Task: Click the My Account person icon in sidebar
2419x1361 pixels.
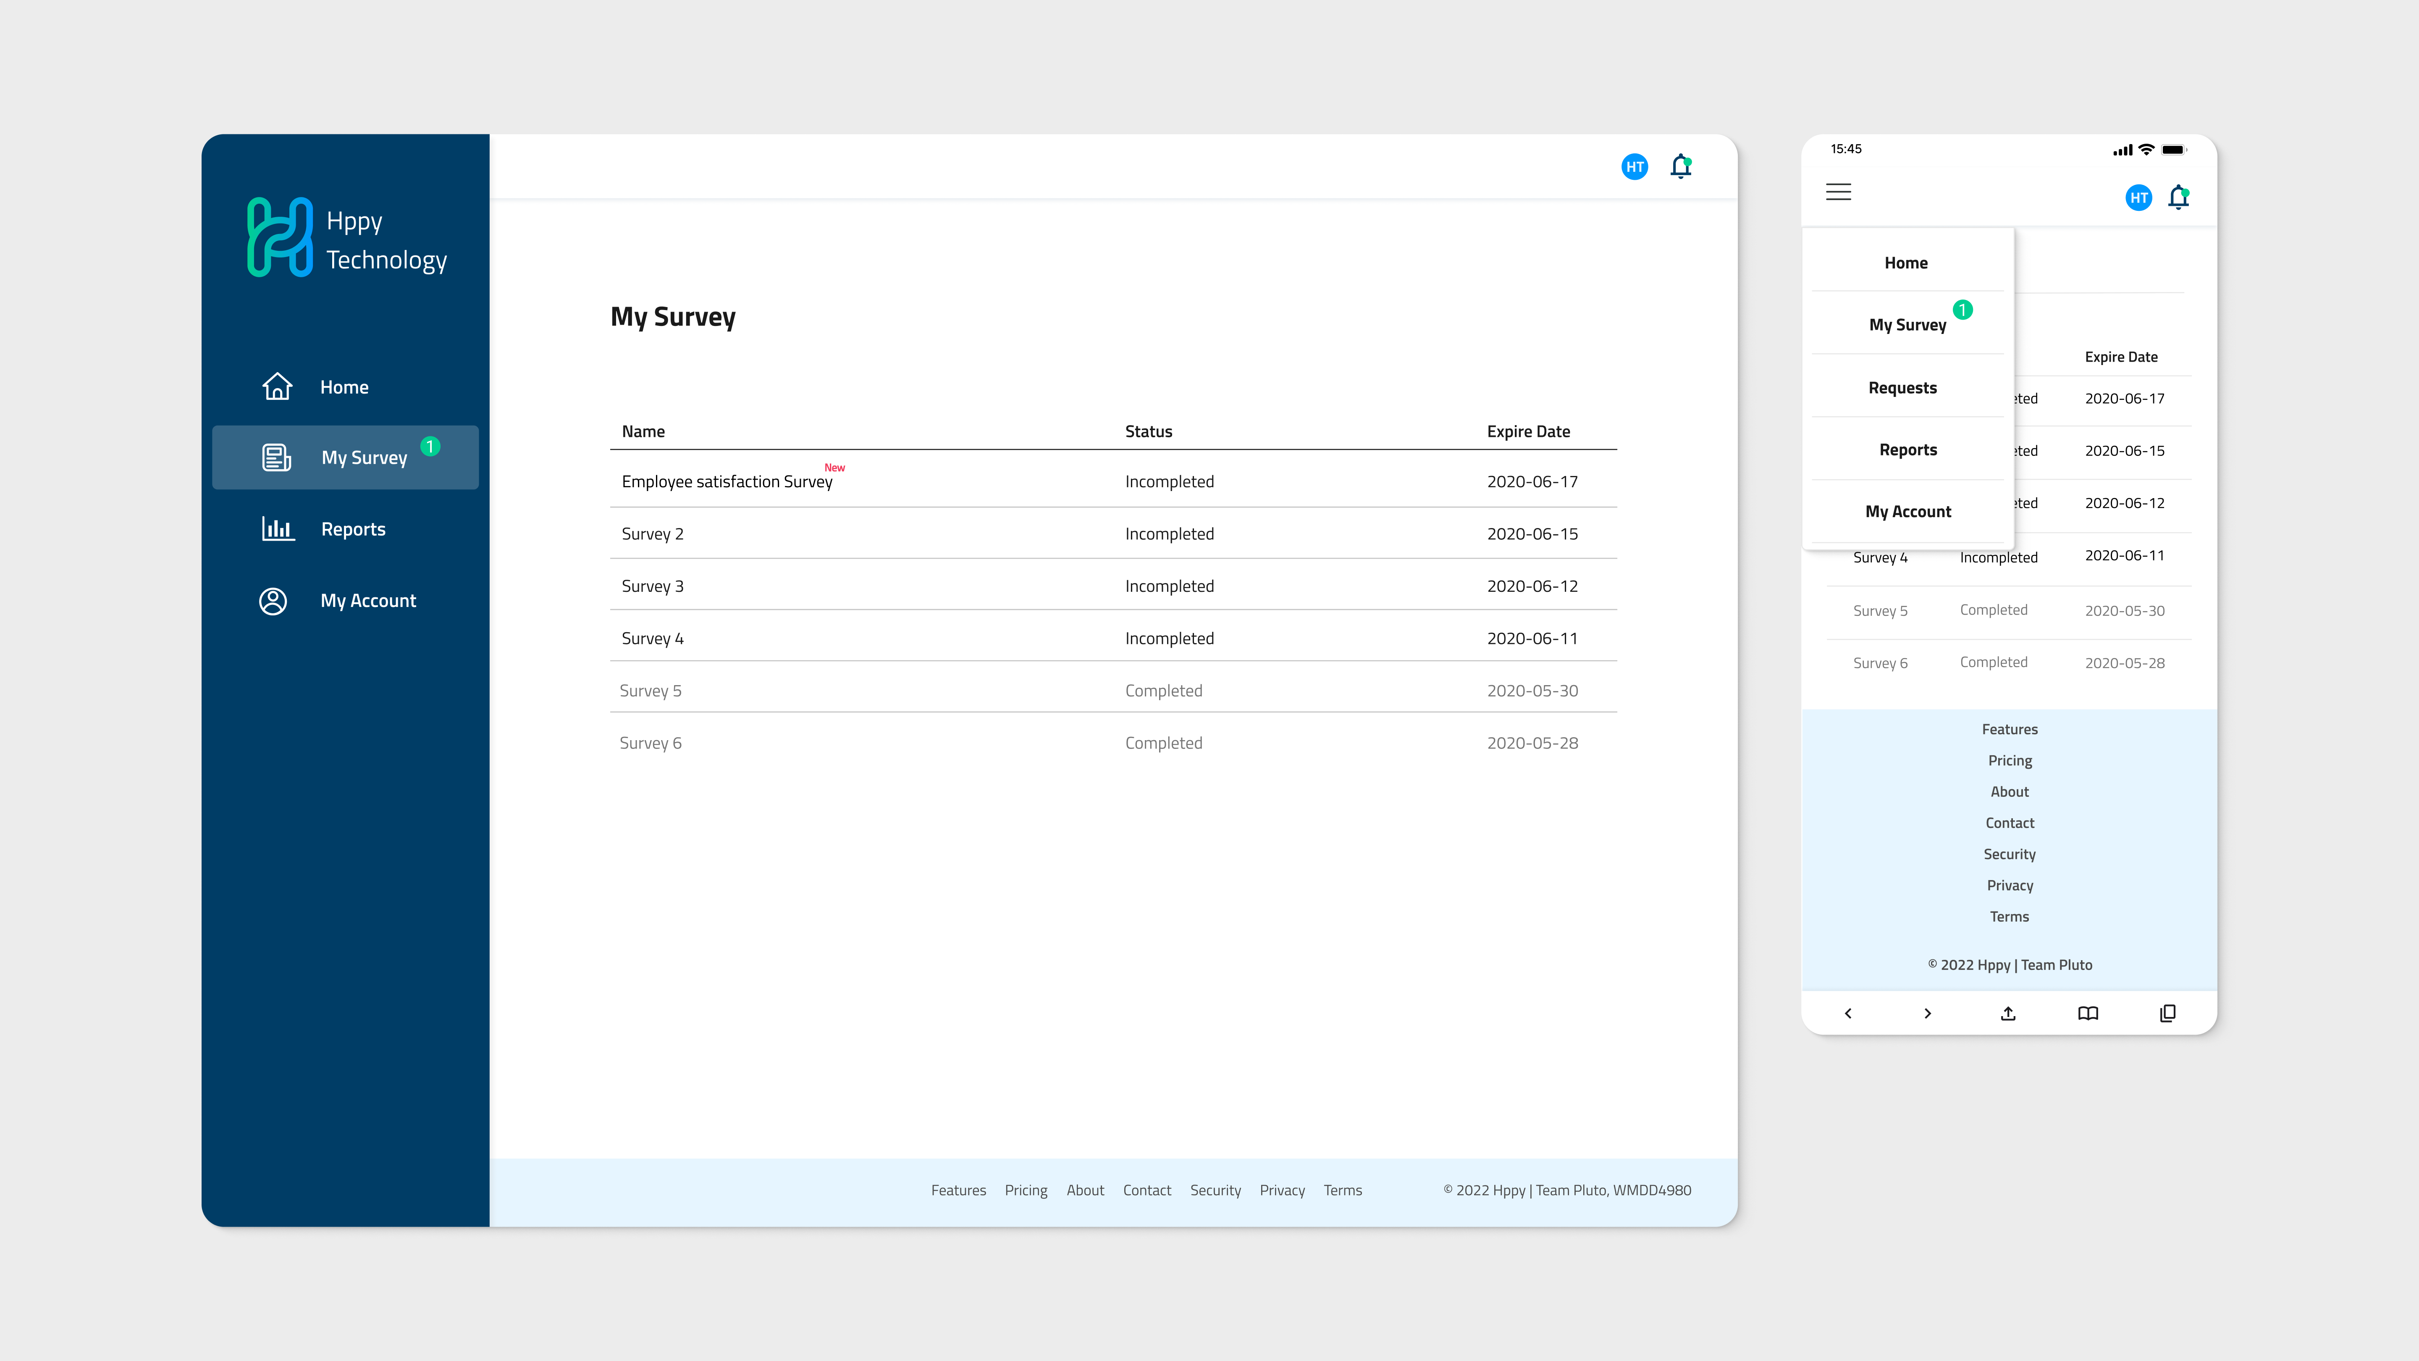Action: pyautogui.click(x=273, y=601)
